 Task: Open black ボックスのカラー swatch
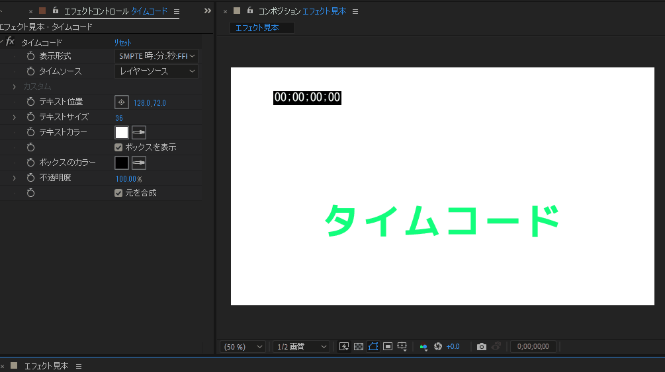pyautogui.click(x=122, y=163)
